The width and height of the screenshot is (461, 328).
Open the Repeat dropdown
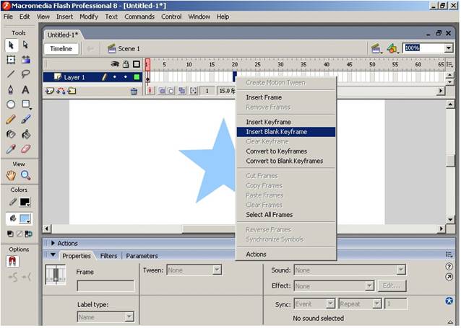[x=377, y=303]
